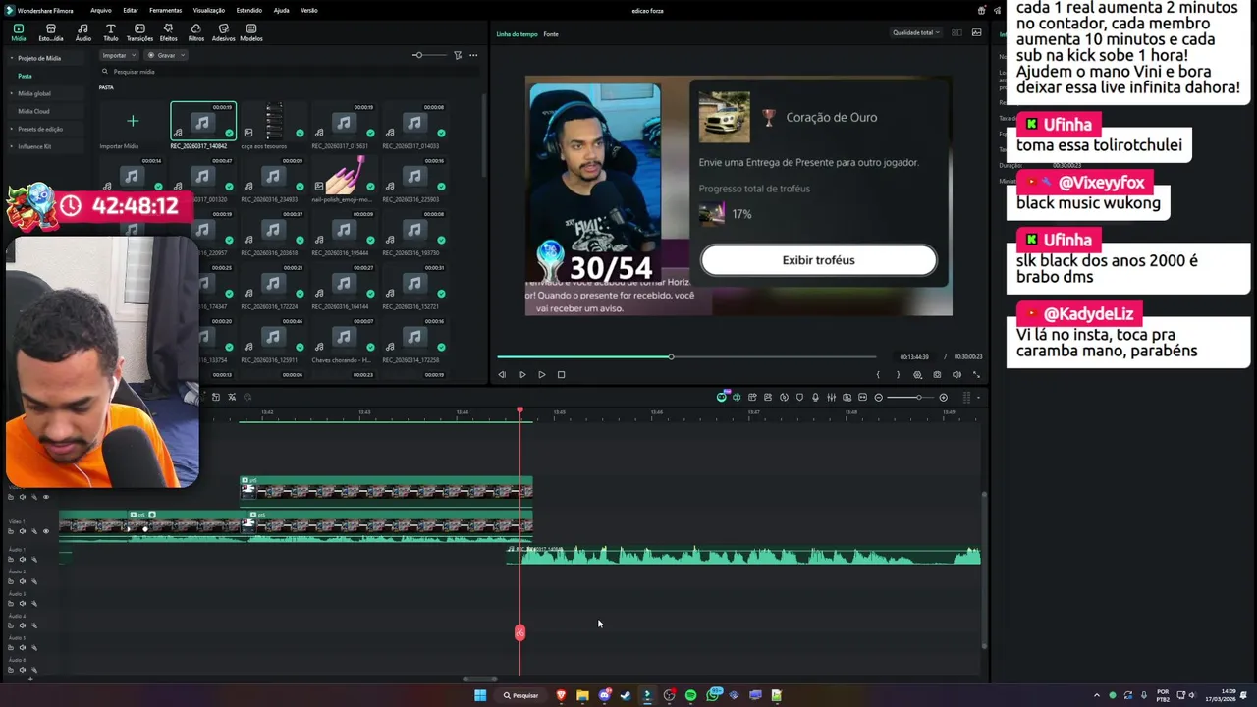Viewport: 1257px width, 707px height.
Task: Switch to the Fonte preview tab
Action: [x=551, y=34]
